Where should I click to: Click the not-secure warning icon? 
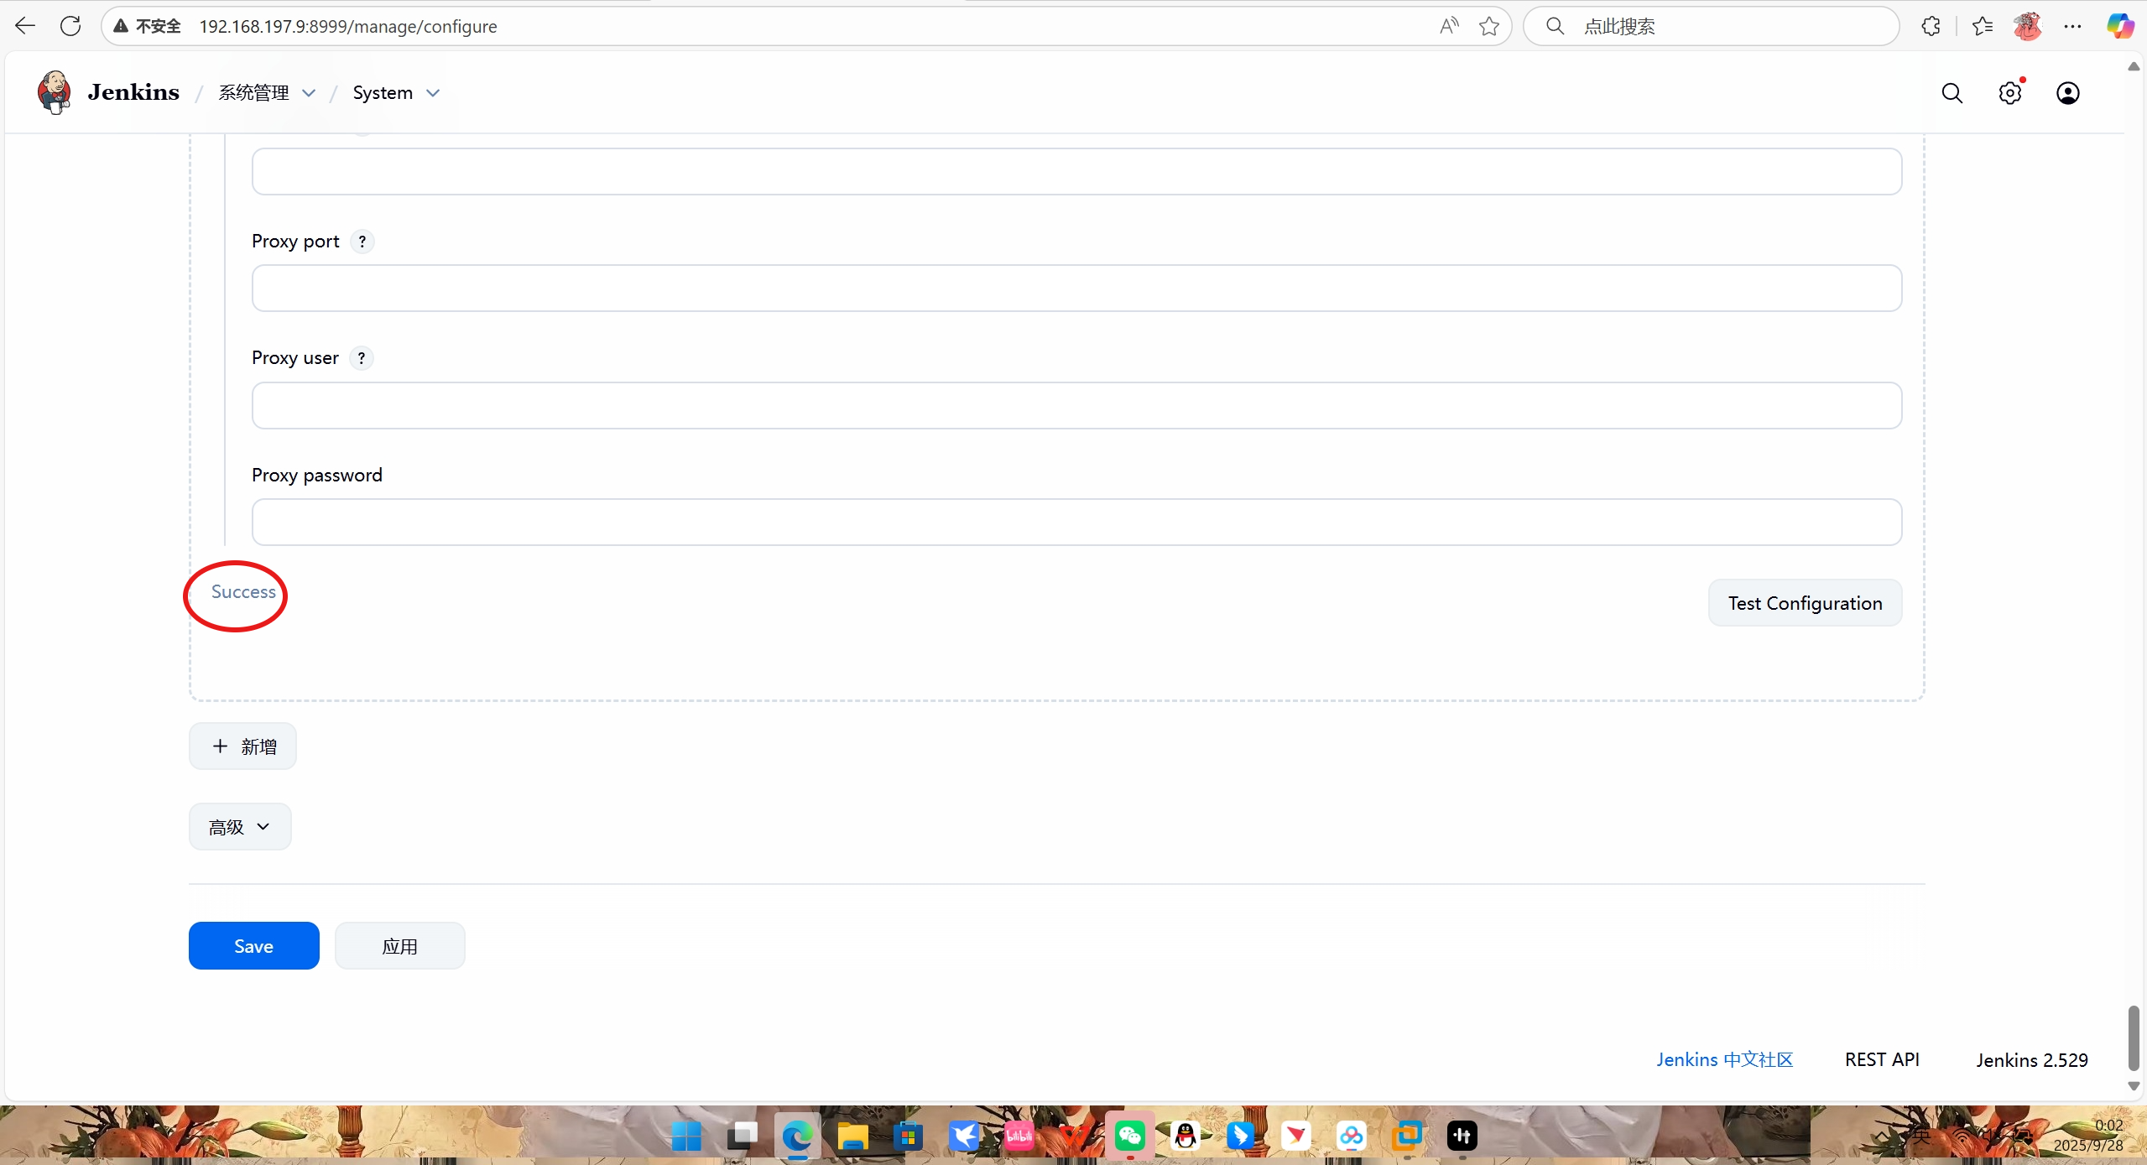(x=122, y=26)
